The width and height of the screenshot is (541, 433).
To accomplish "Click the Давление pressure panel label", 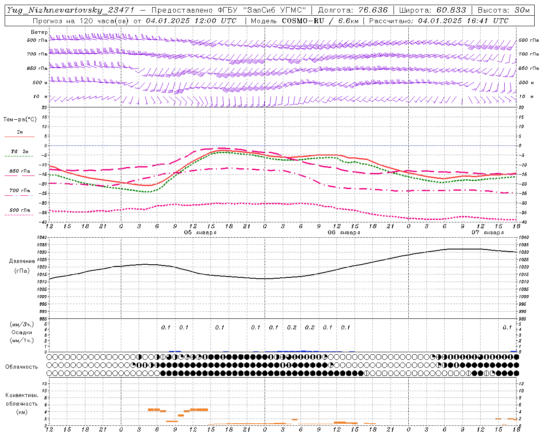I will click(x=22, y=261).
